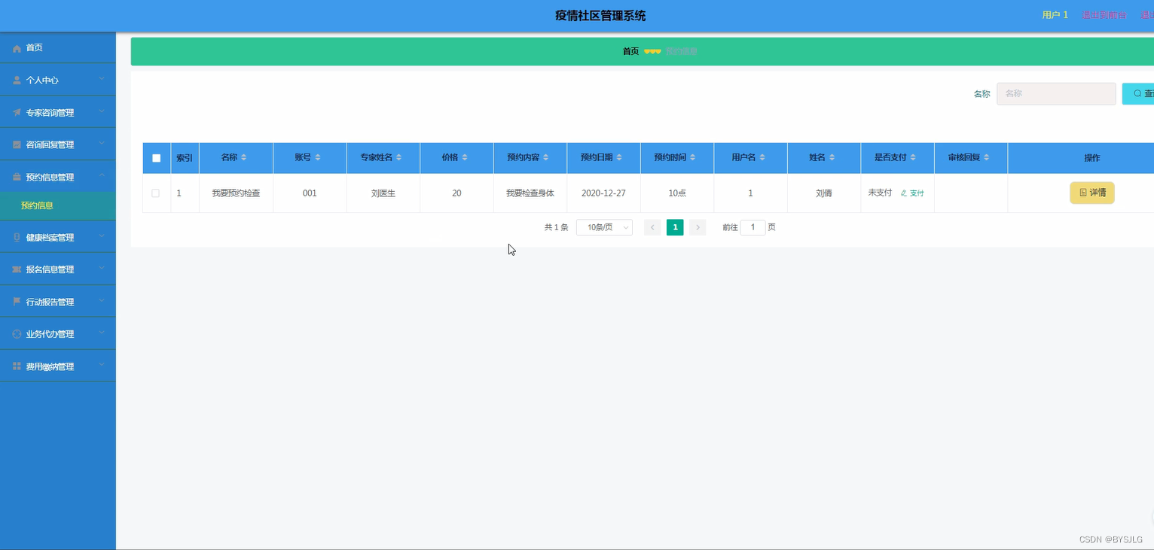Click the 共 1 条 total count text
This screenshot has width=1154, height=550.
click(x=556, y=227)
